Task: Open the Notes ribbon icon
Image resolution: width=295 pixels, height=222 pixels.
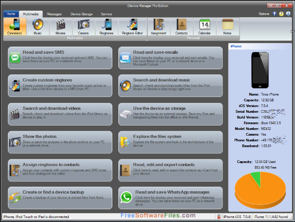Action: click(x=228, y=26)
